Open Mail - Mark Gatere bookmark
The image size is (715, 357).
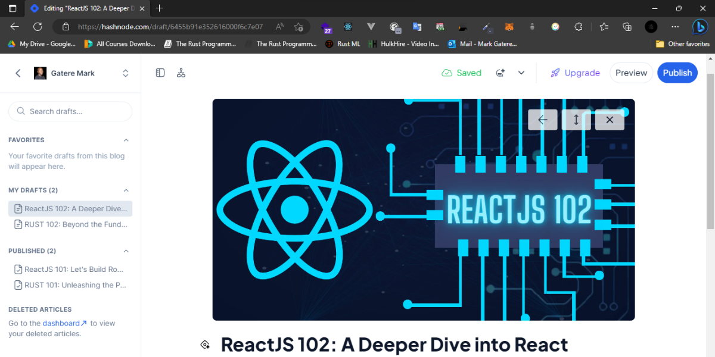click(x=483, y=44)
